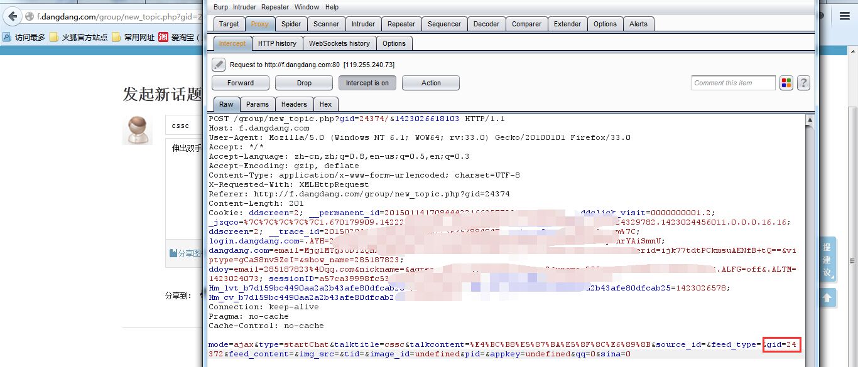Screen dimensions: 858x367
Task: Click the 'Accept-Encoding: gzip, deflate' line
Action: click(284, 166)
